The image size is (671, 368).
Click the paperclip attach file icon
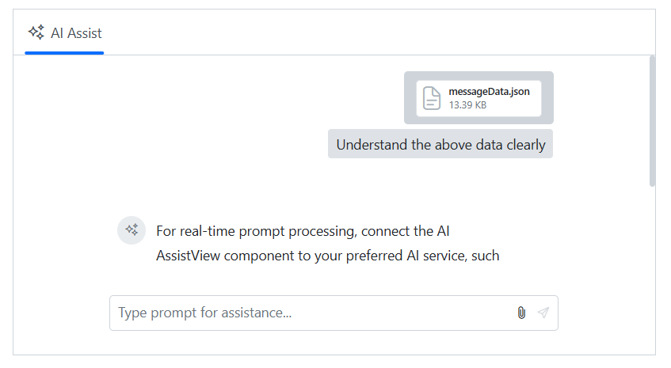(520, 313)
